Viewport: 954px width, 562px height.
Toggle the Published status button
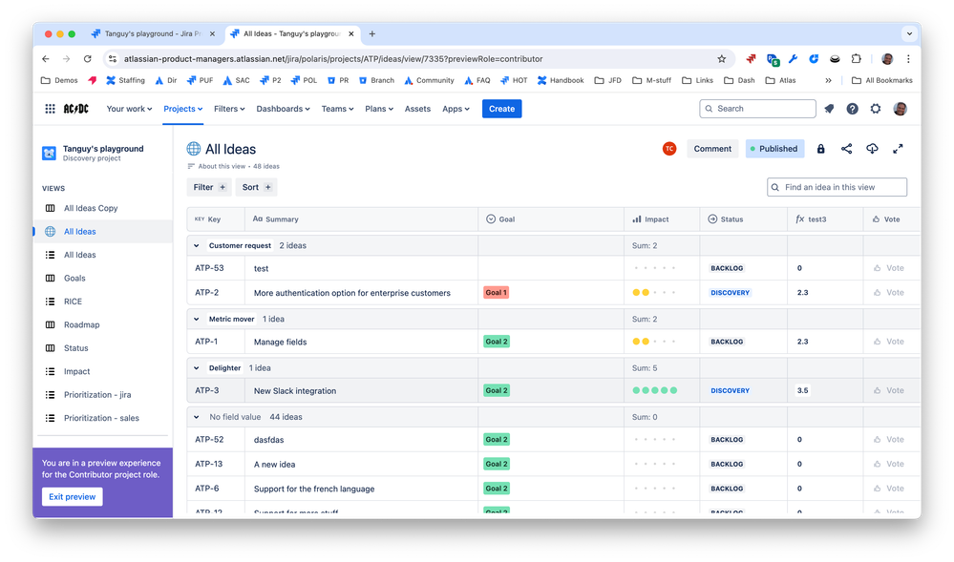[x=774, y=149]
